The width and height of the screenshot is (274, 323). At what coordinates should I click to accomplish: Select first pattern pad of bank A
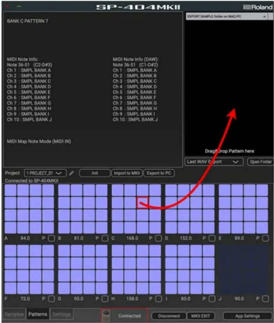coord(10,190)
